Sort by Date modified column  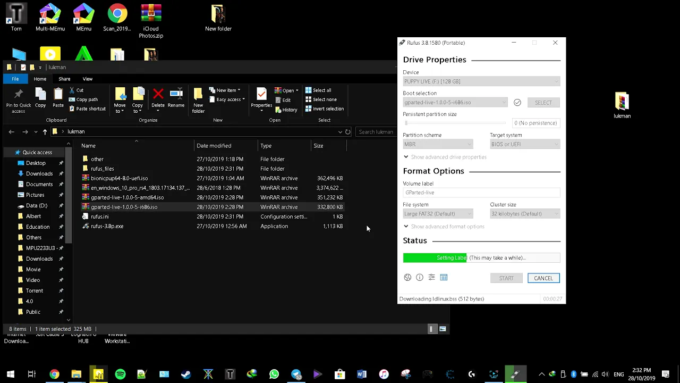[x=226, y=146]
